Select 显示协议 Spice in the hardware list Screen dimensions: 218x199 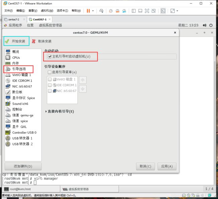[23, 98]
